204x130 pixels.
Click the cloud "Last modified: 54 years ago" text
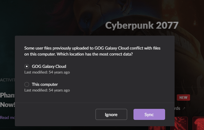pyautogui.click(x=47, y=72)
